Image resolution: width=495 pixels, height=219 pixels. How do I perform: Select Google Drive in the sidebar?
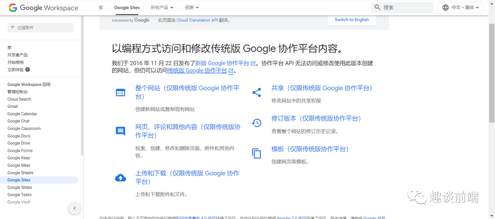pos(19,143)
